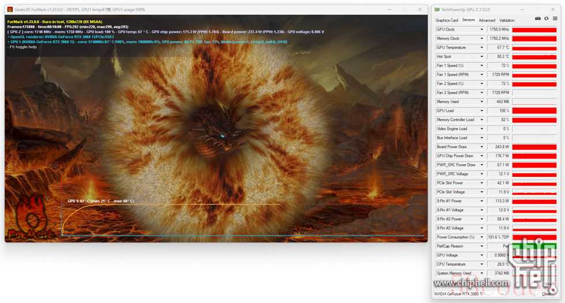
Task: Open the Fan 2 Speed (RPM) dropdown
Action: click(481, 93)
